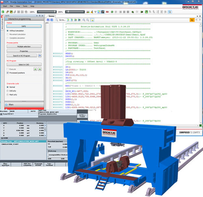Click refresh icon beside Search in NC-Program
The height and width of the screenshot is (197, 203).
[40, 56]
